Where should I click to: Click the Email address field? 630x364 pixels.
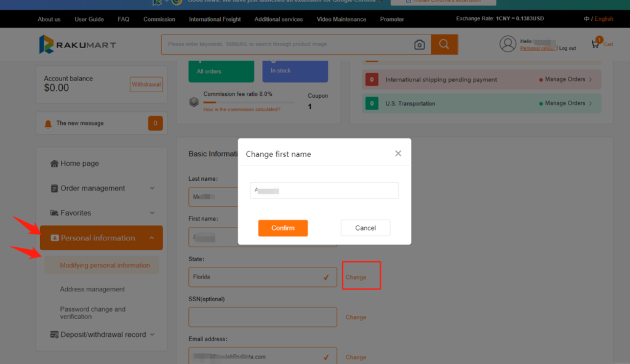[x=263, y=356]
